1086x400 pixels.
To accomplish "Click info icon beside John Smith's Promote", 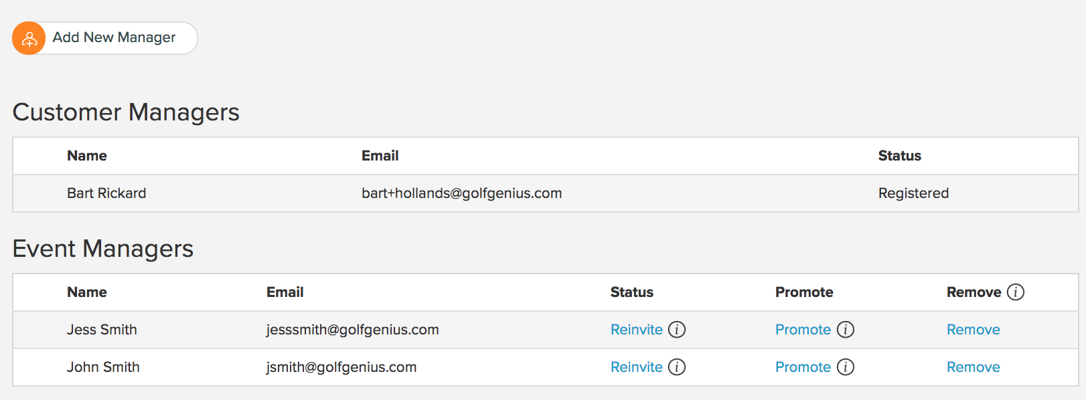I will 846,367.
